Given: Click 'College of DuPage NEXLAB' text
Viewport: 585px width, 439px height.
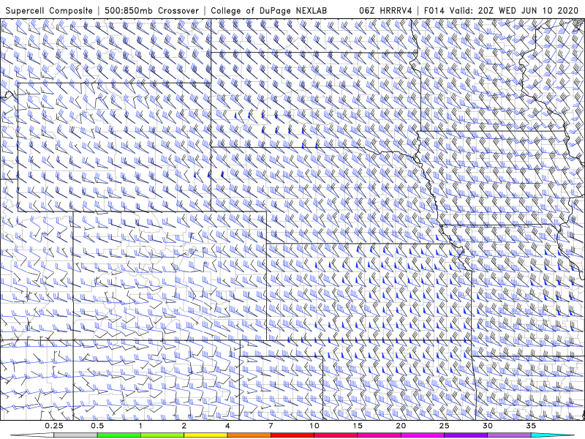Looking at the screenshot, I should coord(268,10).
